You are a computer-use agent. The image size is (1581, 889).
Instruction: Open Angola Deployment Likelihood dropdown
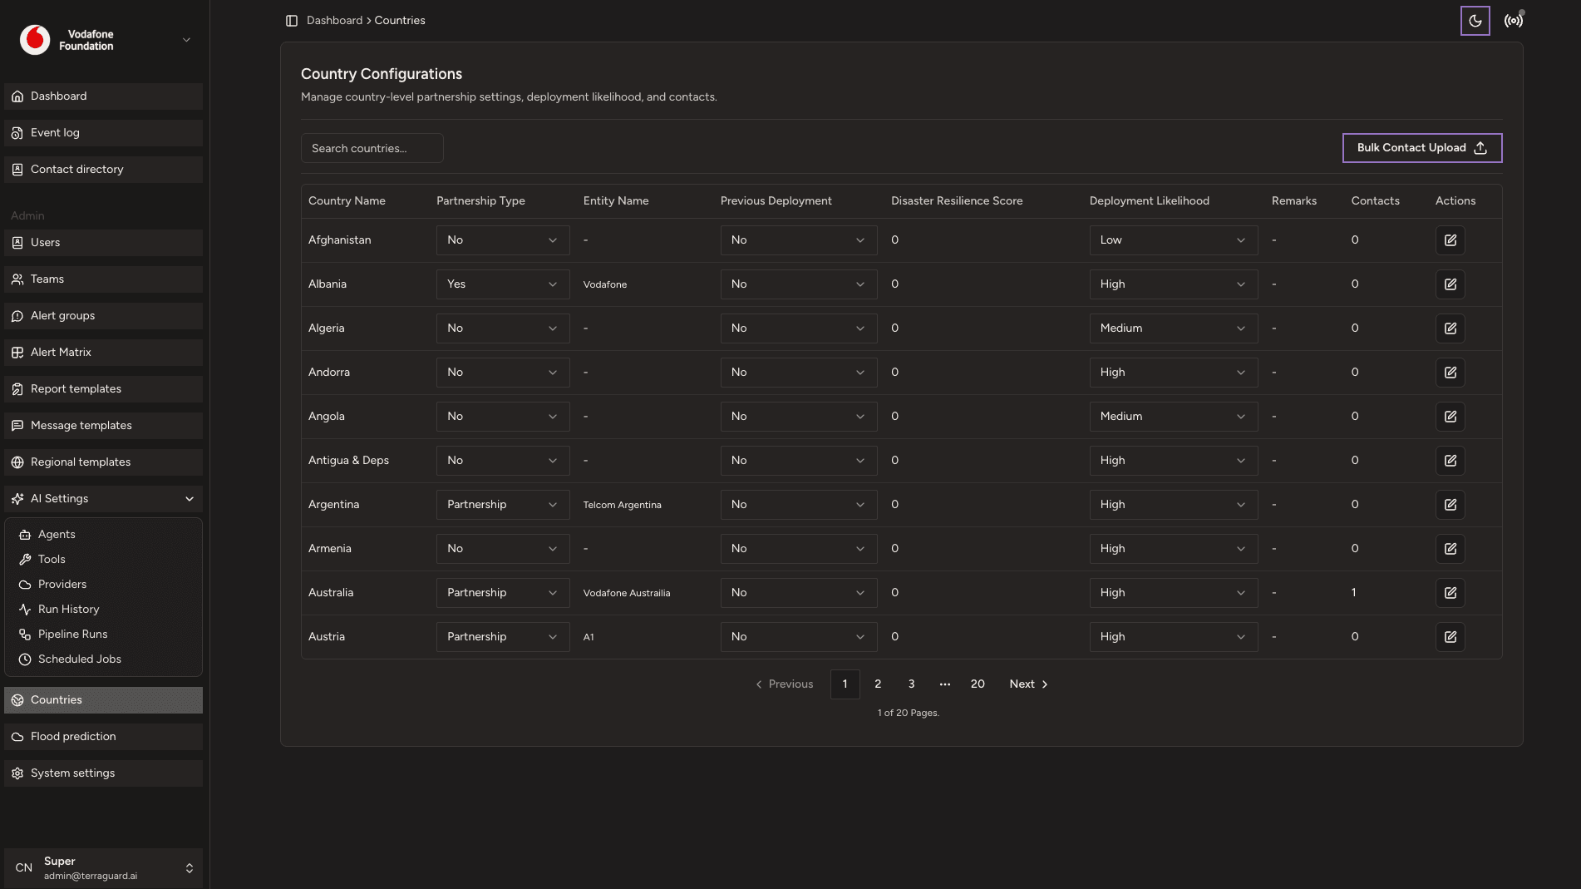1173,417
